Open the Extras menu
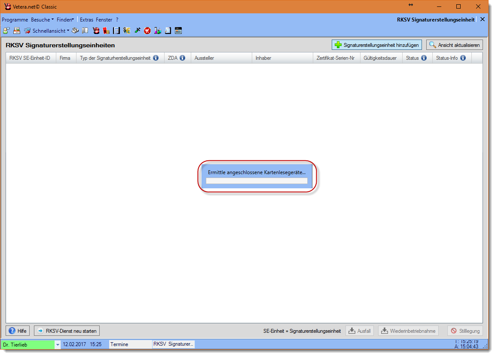Screen dimensions: 495x356 86,20
